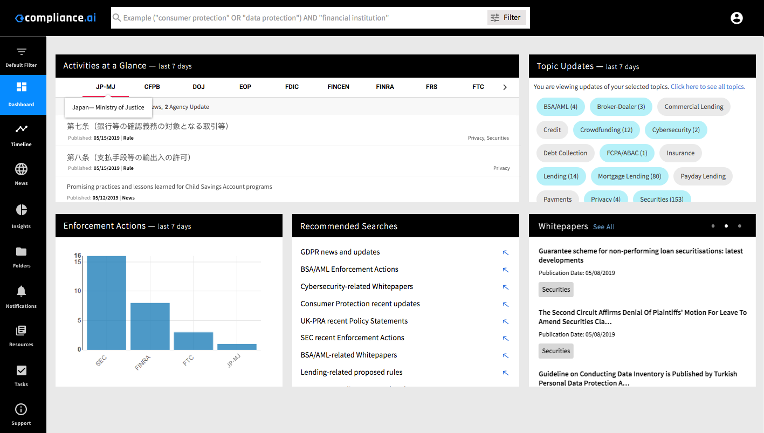Select the FRS agency tab
The height and width of the screenshot is (433, 764).
[431, 87]
